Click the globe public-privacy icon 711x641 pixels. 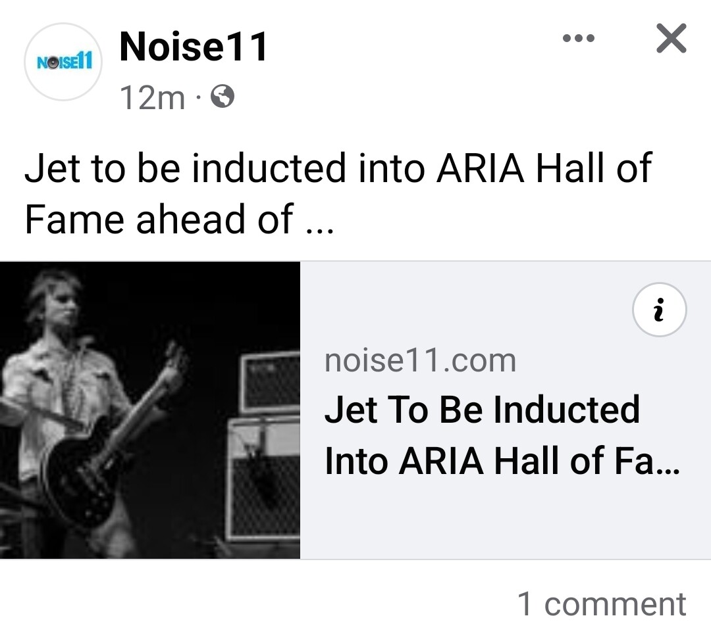click(x=223, y=97)
